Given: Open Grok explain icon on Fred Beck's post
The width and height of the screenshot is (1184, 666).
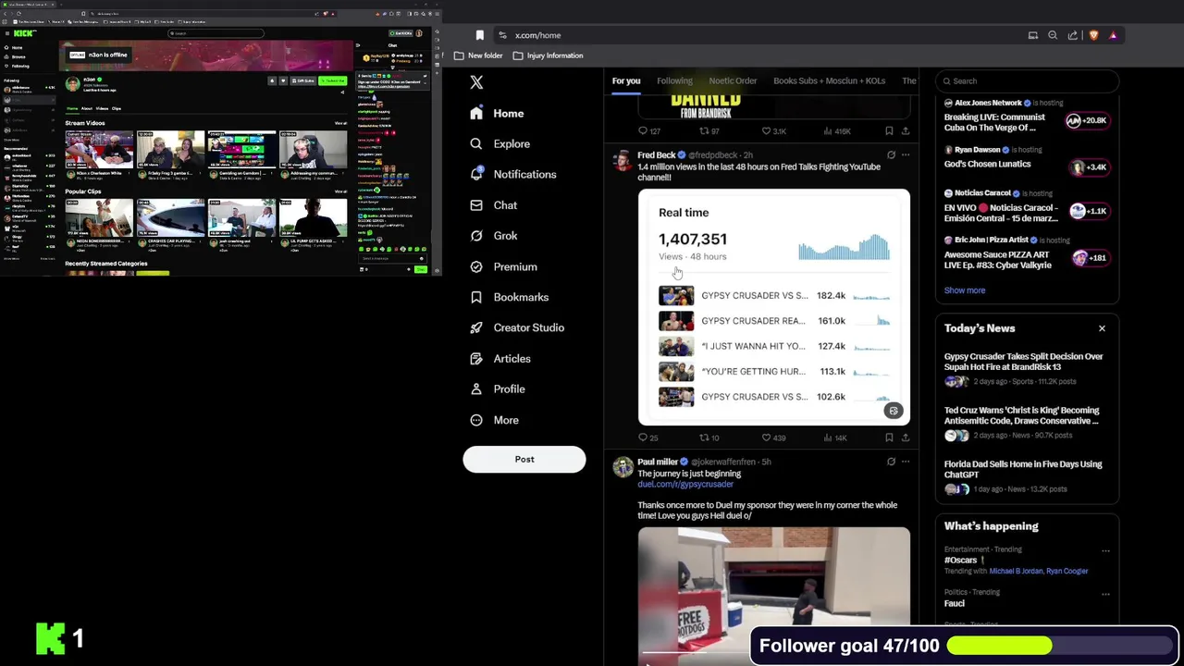Looking at the screenshot, I should (891, 154).
